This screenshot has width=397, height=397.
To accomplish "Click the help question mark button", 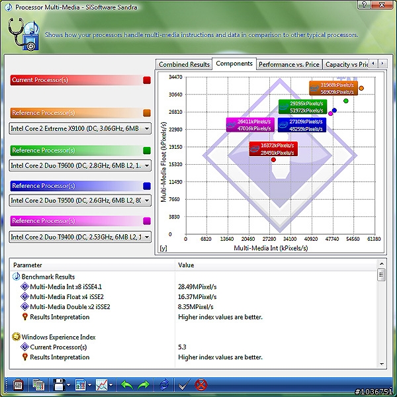I will coord(364,5).
